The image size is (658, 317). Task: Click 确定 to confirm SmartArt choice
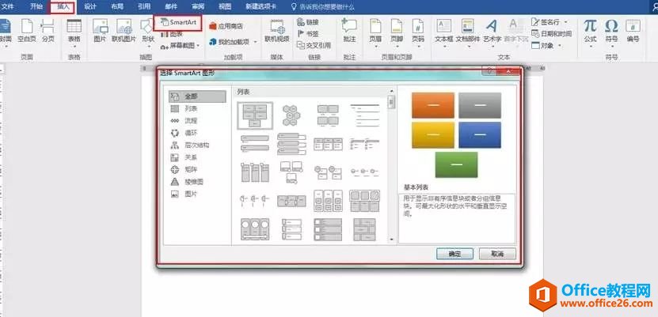pos(455,254)
